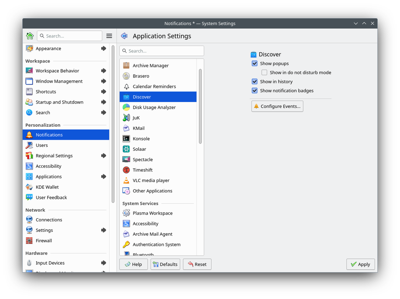Click the Archive Mail Agent icon
400x299 pixels.
(x=126, y=234)
